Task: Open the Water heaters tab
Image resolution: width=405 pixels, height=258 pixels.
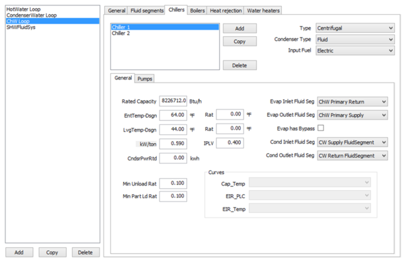Action: click(x=263, y=11)
